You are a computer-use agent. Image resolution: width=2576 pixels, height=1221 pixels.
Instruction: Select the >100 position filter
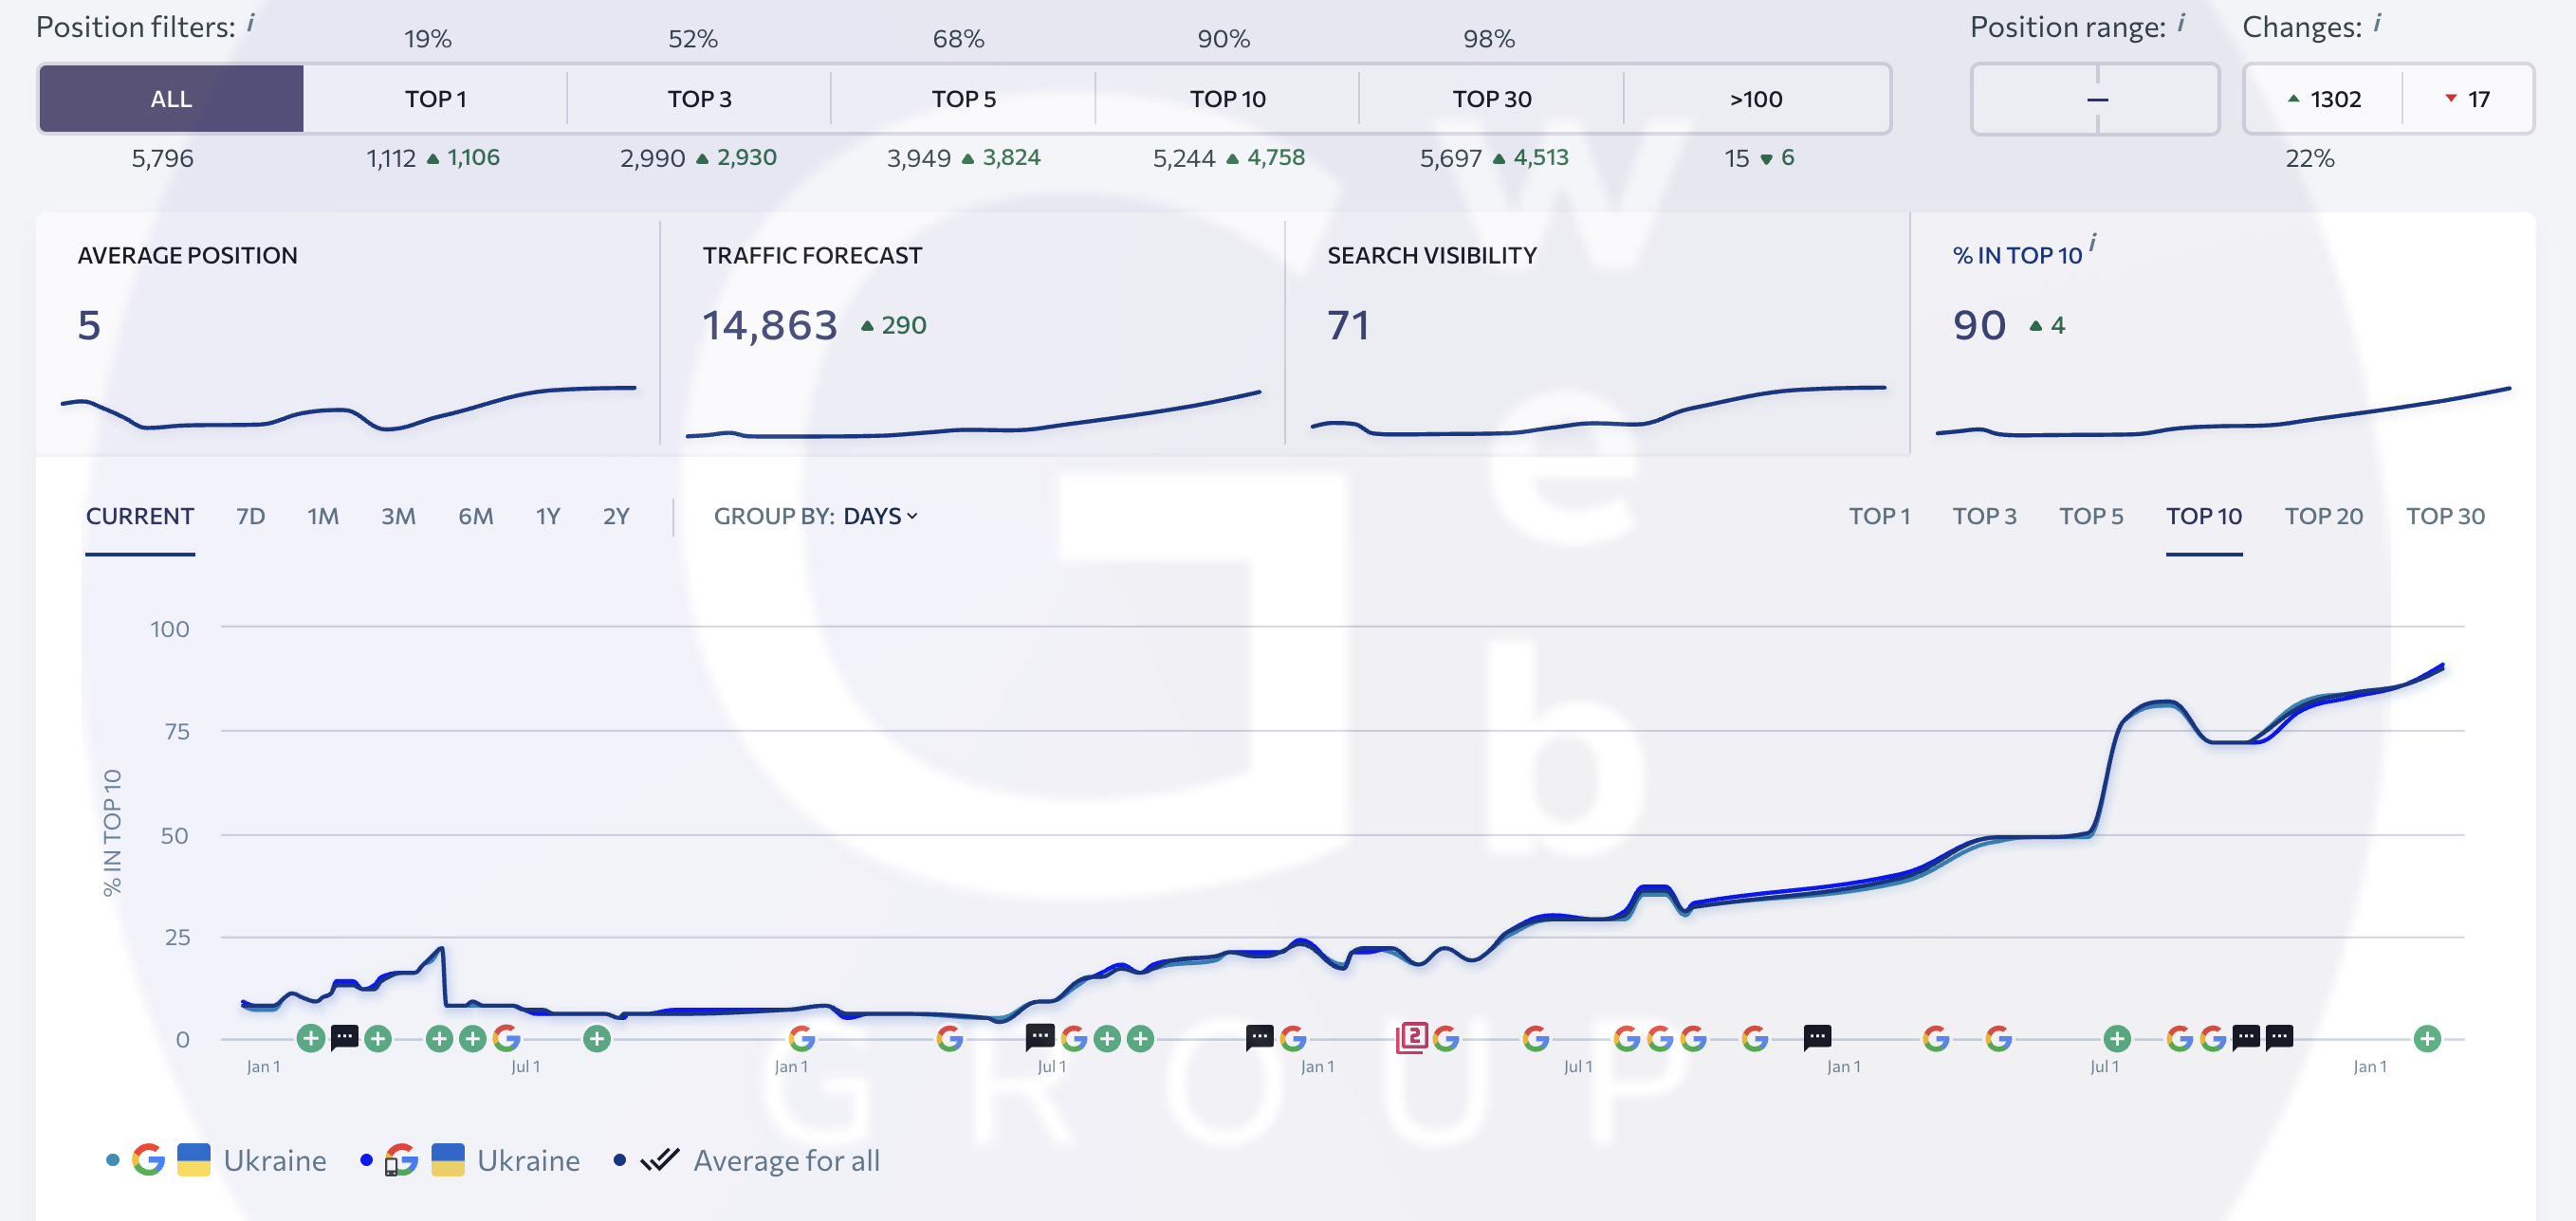1755,99
